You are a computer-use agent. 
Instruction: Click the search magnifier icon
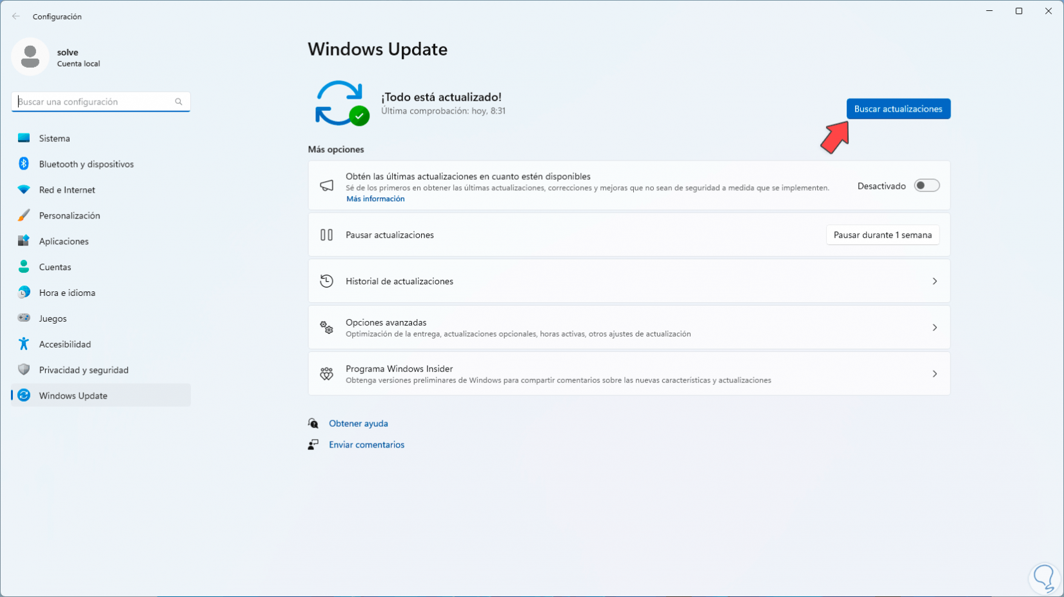(179, 102)
